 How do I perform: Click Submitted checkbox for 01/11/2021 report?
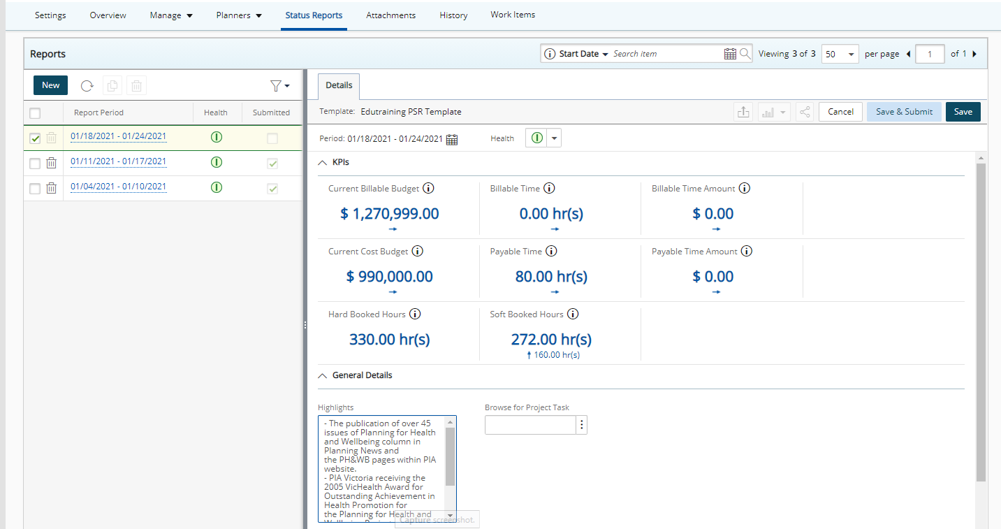272,163
